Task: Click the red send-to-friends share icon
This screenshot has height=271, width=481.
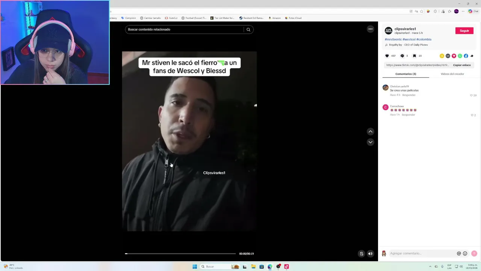Action: tap(454, 56)
